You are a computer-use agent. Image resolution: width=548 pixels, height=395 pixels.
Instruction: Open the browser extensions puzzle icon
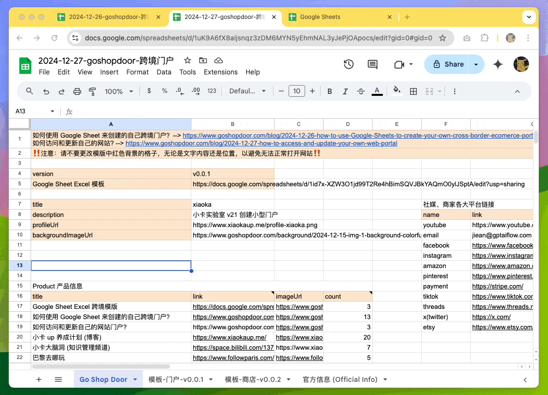[x=484, y=38]
